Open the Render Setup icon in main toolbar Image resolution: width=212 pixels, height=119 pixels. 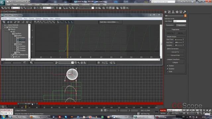click(121, 8)
